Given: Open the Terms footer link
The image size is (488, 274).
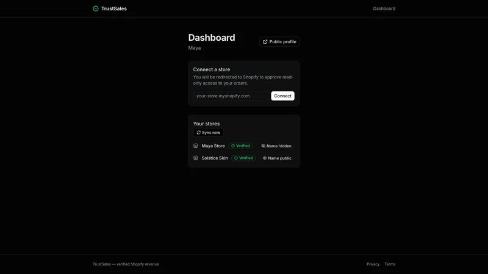Looking at the screenshot, I should click(390, 264).
